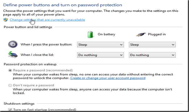The height and width of the screenshot is (112, 189).
Task: Click the round power button icon
Action: click(13, 44)
